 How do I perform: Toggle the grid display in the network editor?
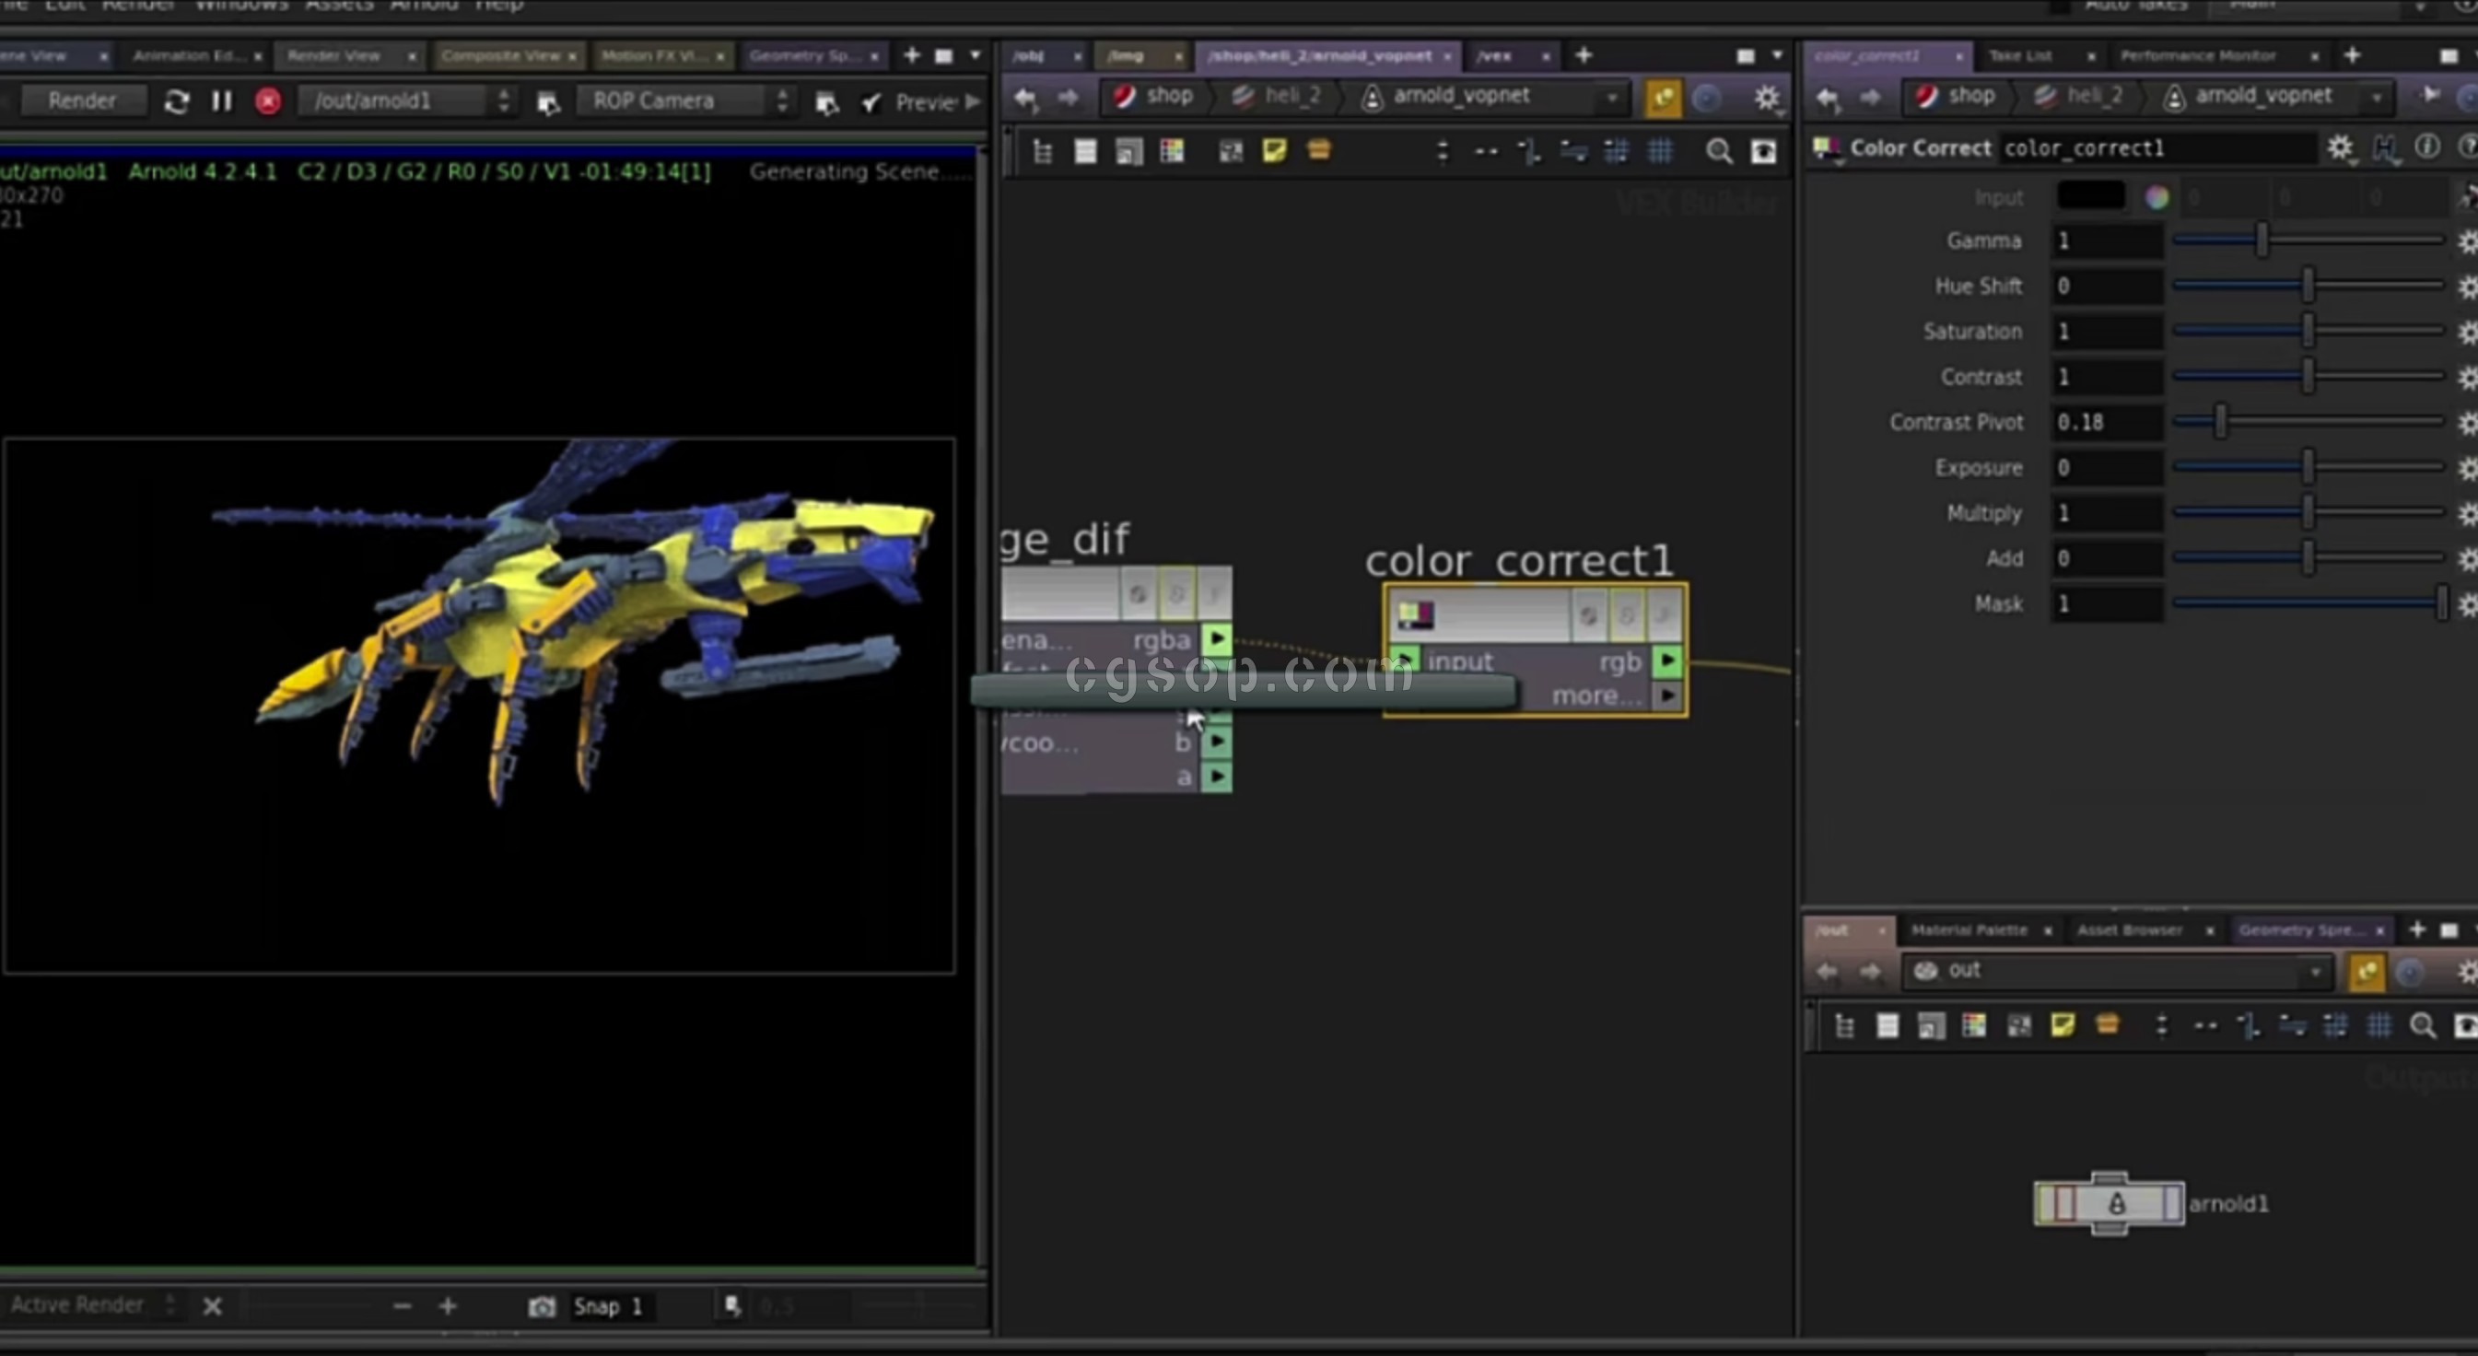(x=1661, y=151)
